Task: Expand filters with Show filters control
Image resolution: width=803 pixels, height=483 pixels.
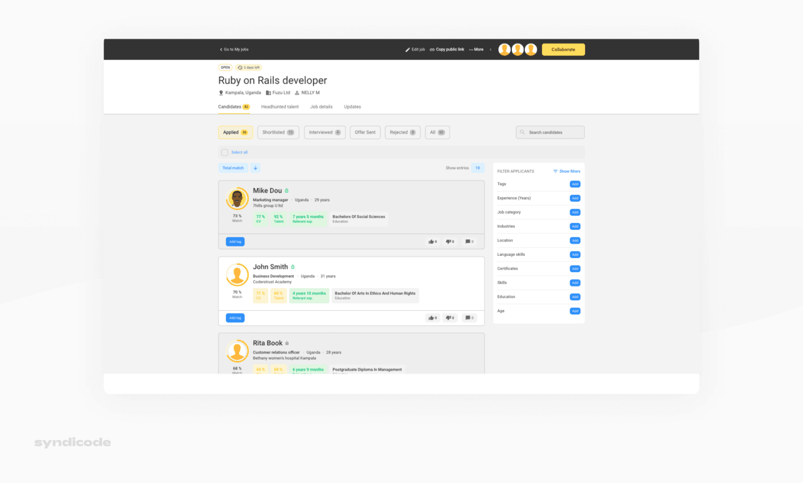Action: coord(566,171)
